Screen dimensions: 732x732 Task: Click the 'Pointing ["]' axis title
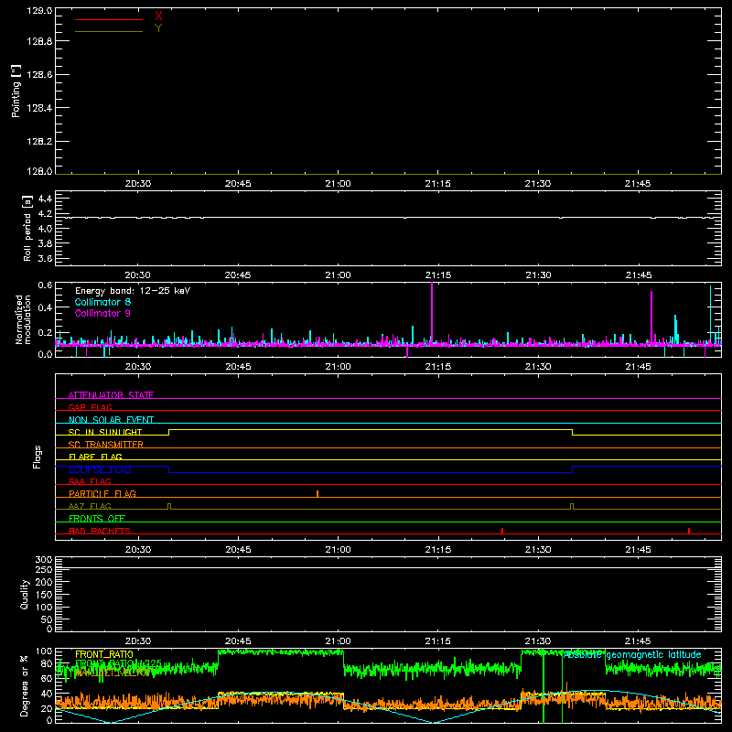click(16, 91)
